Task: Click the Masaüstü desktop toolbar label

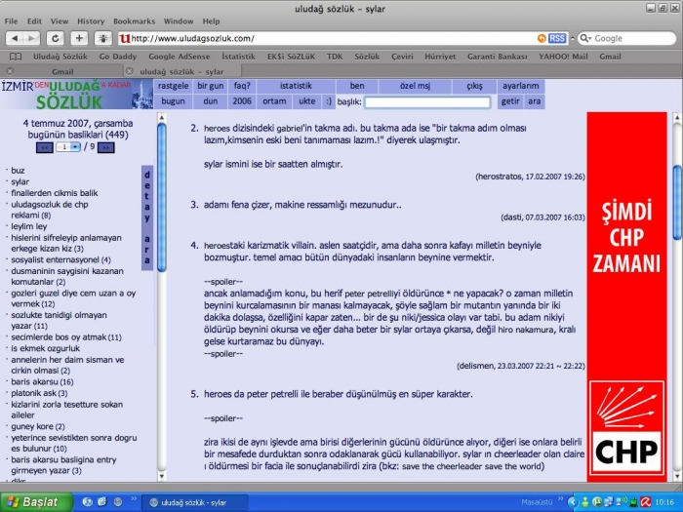Action: tap(537, 502)
